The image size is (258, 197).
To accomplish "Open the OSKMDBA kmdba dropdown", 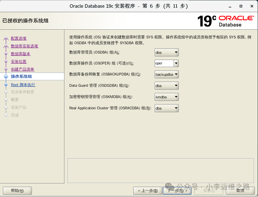I will pyautogui.click(x=167, y=97).
